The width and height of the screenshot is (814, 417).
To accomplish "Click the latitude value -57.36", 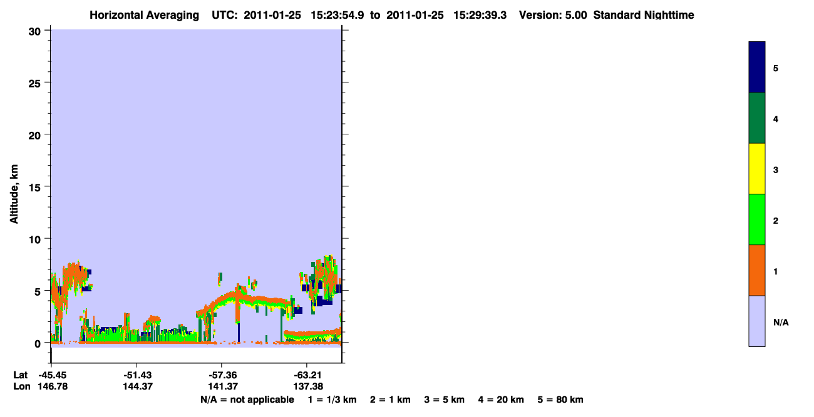I will (x=223, y=375).
